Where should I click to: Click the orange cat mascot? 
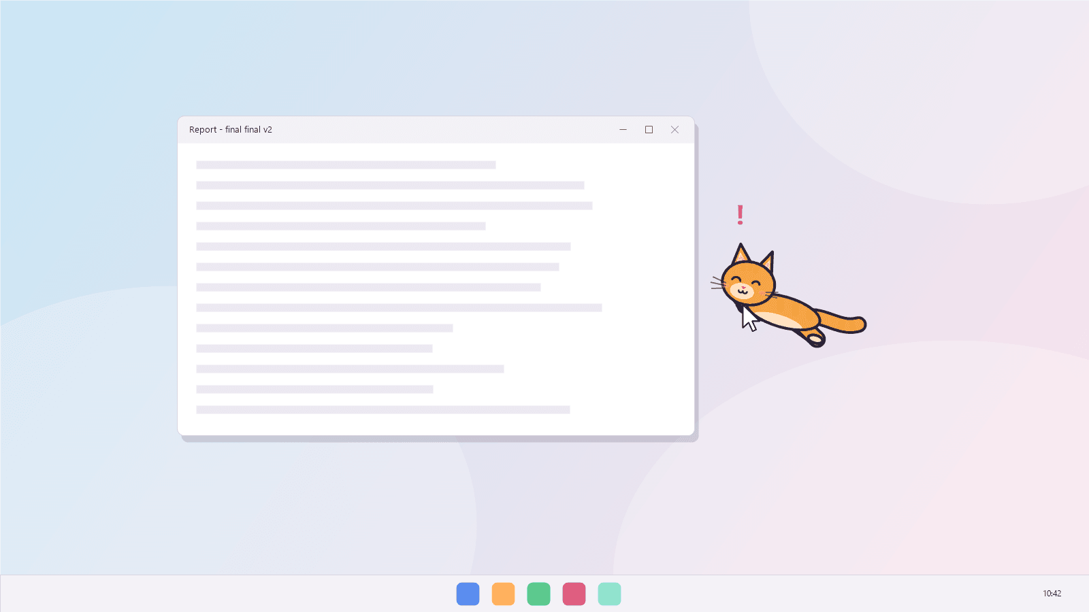click(787, 296)
